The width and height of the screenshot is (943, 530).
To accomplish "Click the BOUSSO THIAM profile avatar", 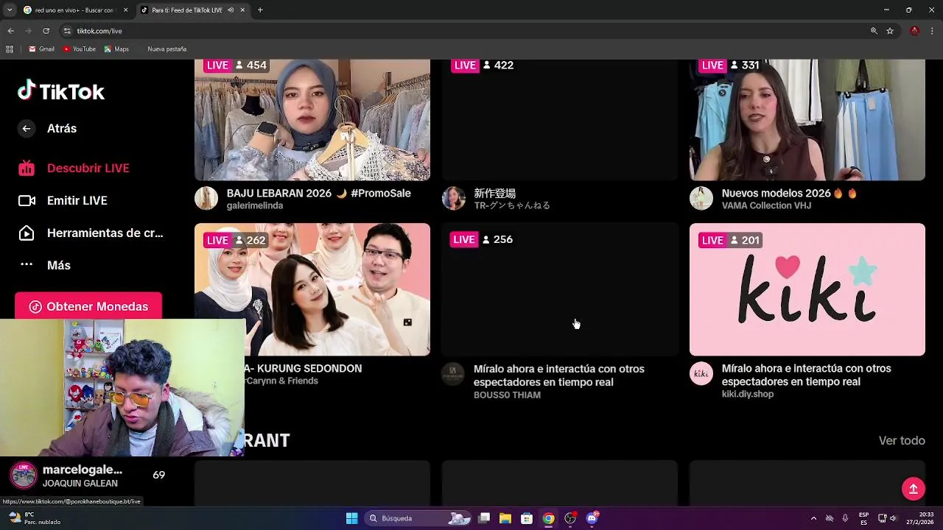I will pyautogui.click(x=454, y=374).
